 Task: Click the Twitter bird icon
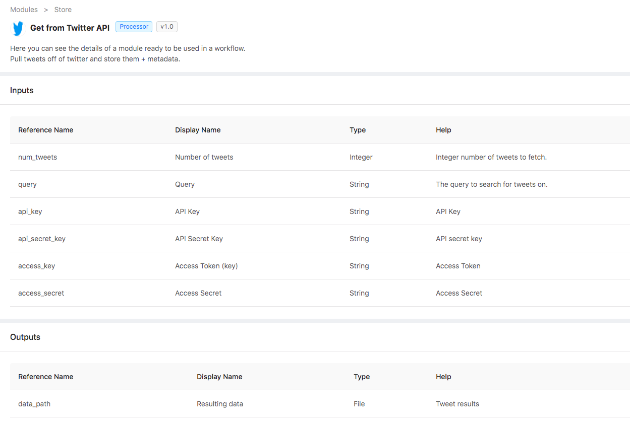click(x=18, y=29)
